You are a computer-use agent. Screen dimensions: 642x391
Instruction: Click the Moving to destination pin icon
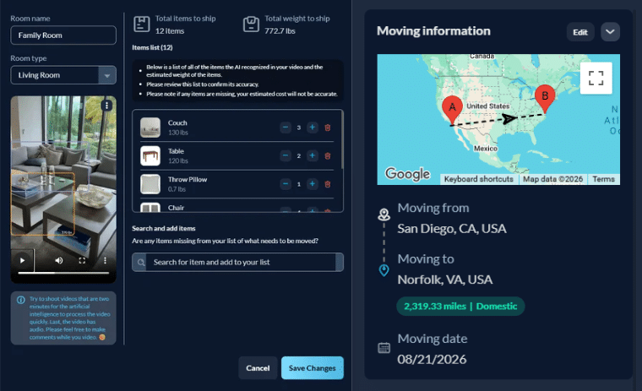click(384, 270)
